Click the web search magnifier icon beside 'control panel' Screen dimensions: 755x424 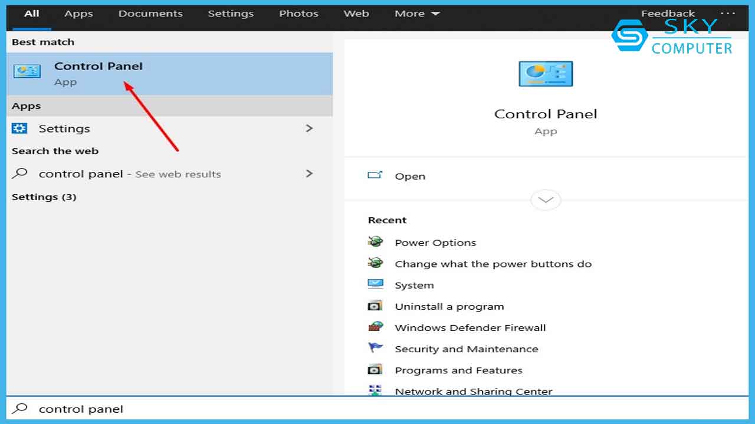[x=20, y=173]
